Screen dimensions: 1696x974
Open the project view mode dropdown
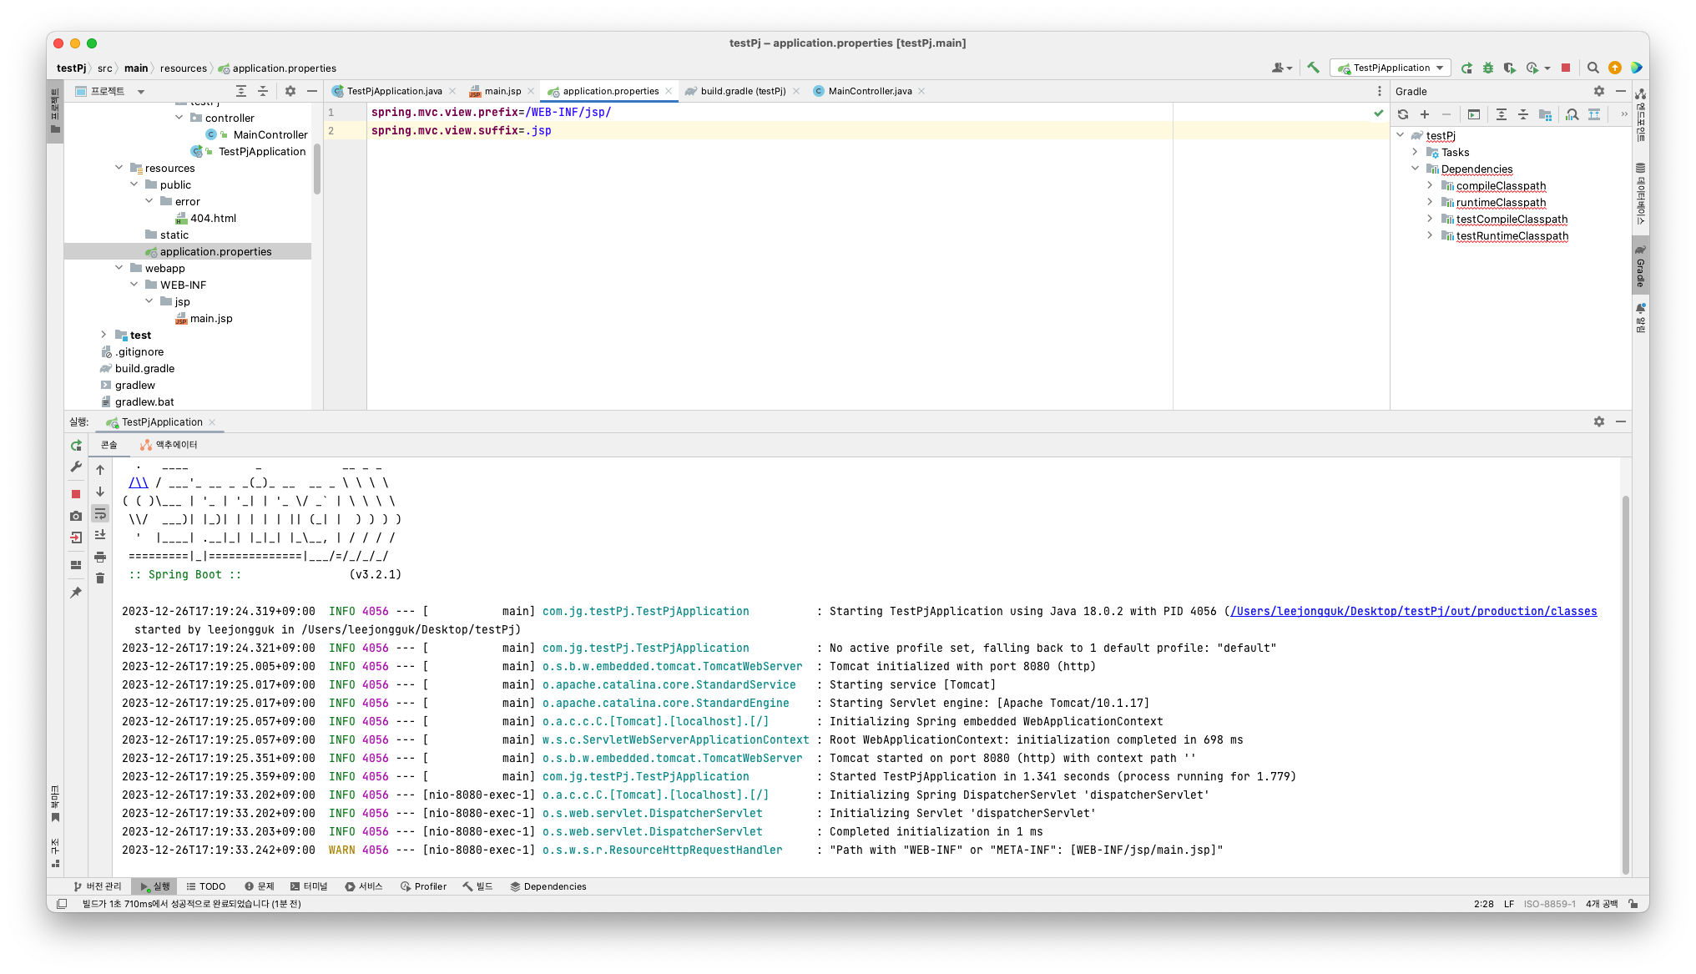141,92
